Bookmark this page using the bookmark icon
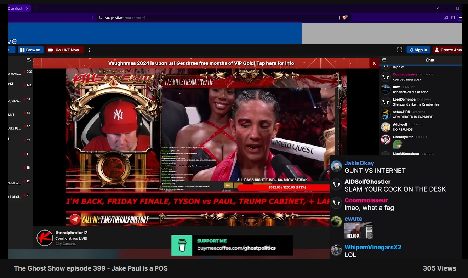The height and width of the screenshot is (278, 468). pos(91,18)
